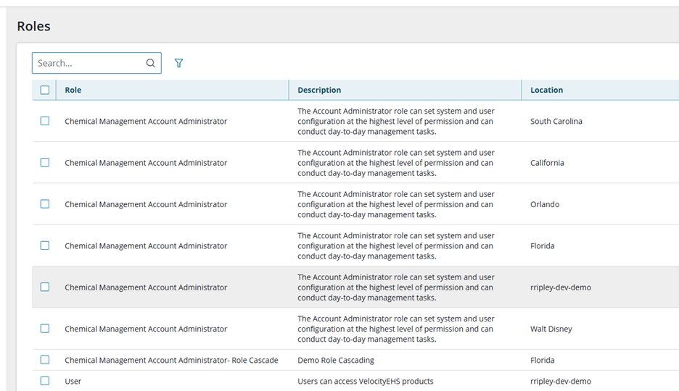Sort by the Location column header

(546, 90)
